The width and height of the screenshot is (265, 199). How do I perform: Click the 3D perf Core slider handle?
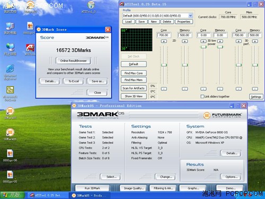click(238, 65)
